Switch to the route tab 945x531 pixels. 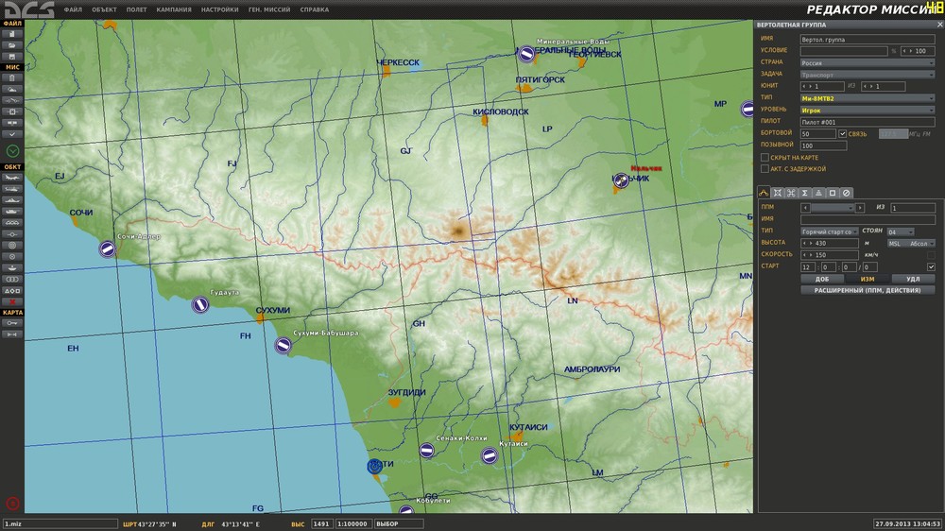point(764,193)
